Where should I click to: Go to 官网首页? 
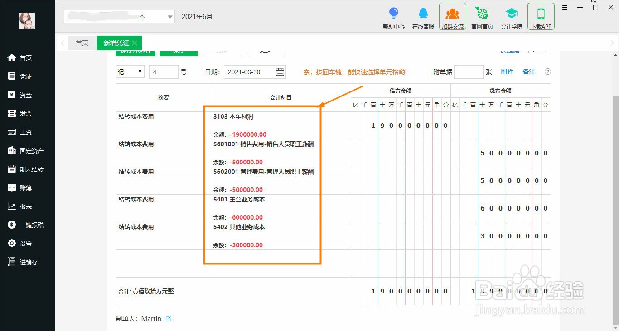click(x=482, y=18)
